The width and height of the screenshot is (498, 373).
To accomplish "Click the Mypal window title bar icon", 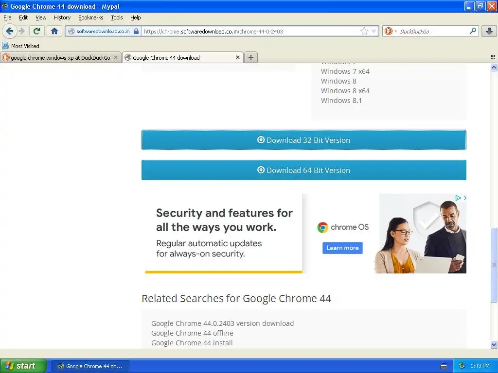I will coord(5,6).
